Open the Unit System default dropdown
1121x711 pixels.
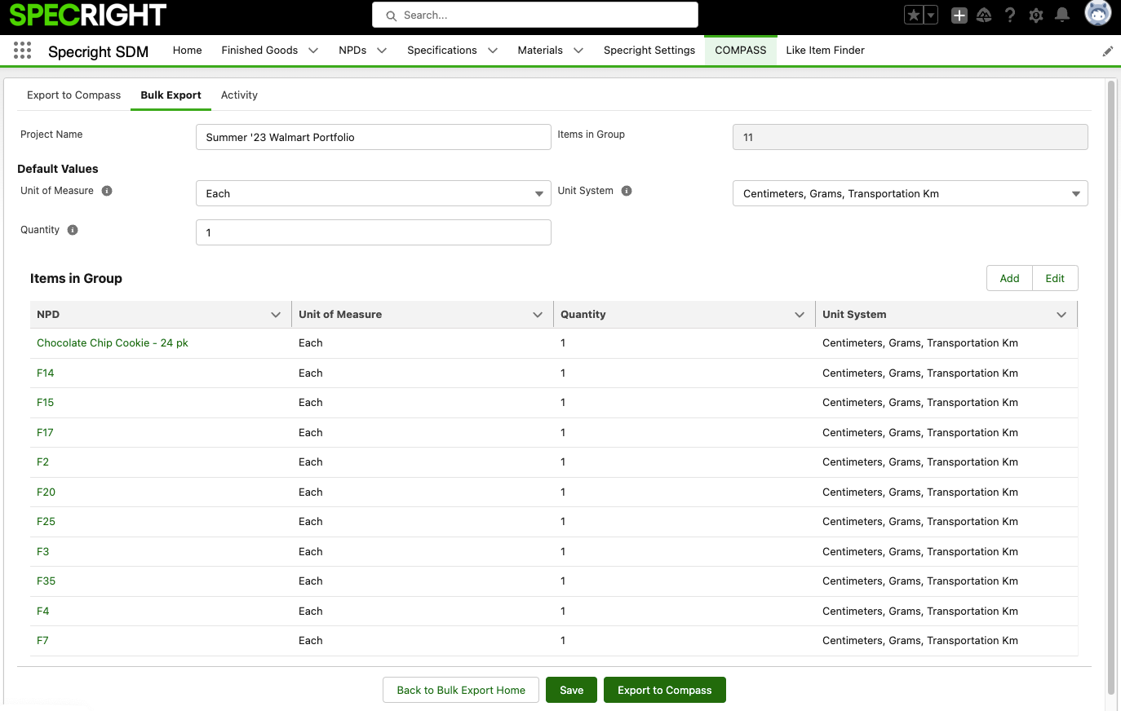click(x=911, y=193)
